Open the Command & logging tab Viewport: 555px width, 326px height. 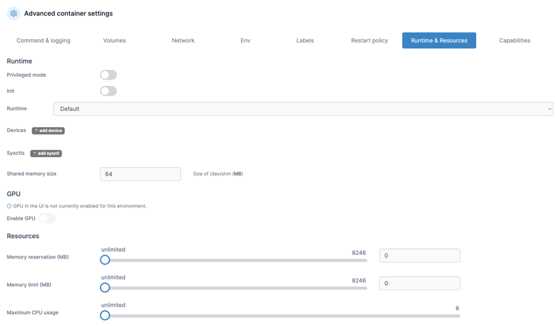pyautogui.click(x=43, y=40)
